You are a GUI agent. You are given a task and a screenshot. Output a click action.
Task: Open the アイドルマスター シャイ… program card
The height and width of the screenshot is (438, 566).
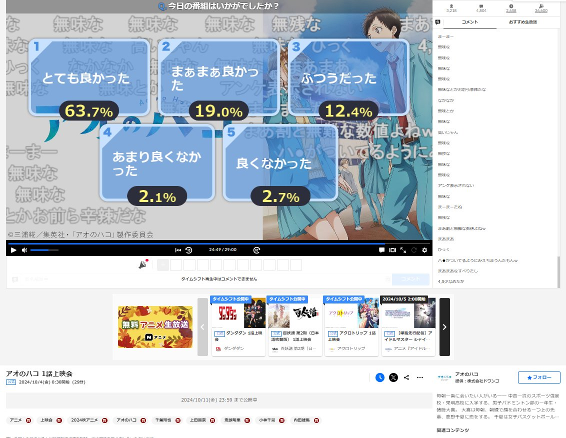click(408, 327)
